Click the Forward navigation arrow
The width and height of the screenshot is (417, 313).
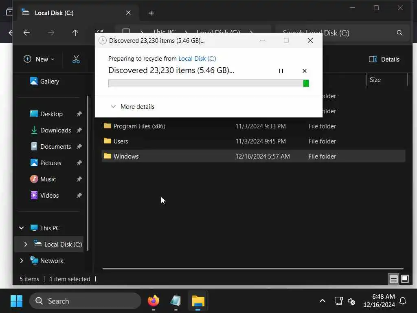pos(51,33)
